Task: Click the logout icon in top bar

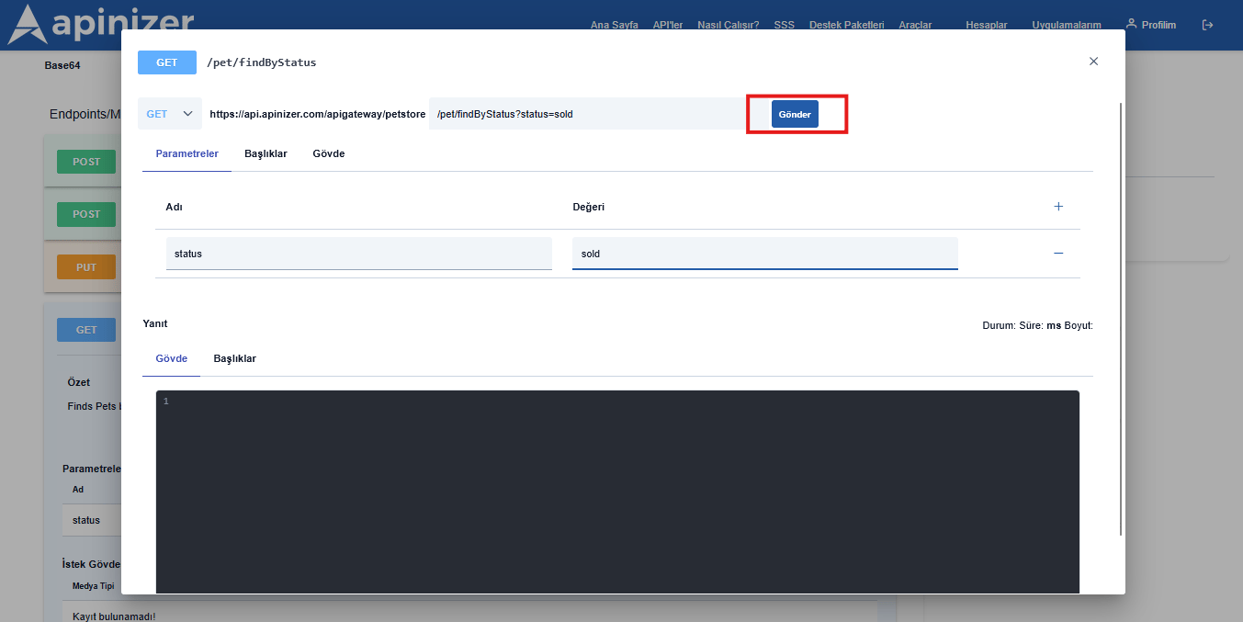Action: pos(1207,25)
